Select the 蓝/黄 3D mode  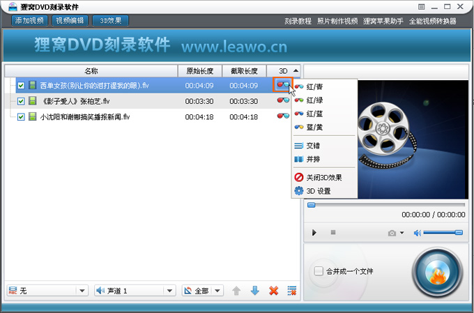click(324, 128)
